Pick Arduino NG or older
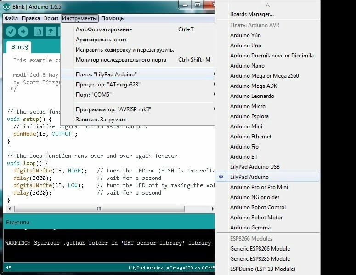This screenshot has height=275, width=356. (268, 197)
